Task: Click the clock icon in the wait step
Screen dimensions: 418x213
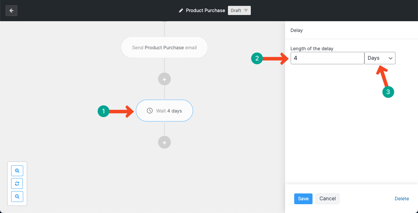Action: (150, 111)
